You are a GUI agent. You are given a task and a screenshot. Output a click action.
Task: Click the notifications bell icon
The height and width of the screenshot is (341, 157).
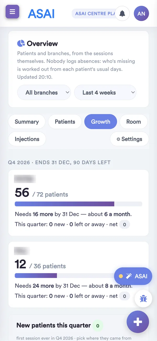[122, 13]
